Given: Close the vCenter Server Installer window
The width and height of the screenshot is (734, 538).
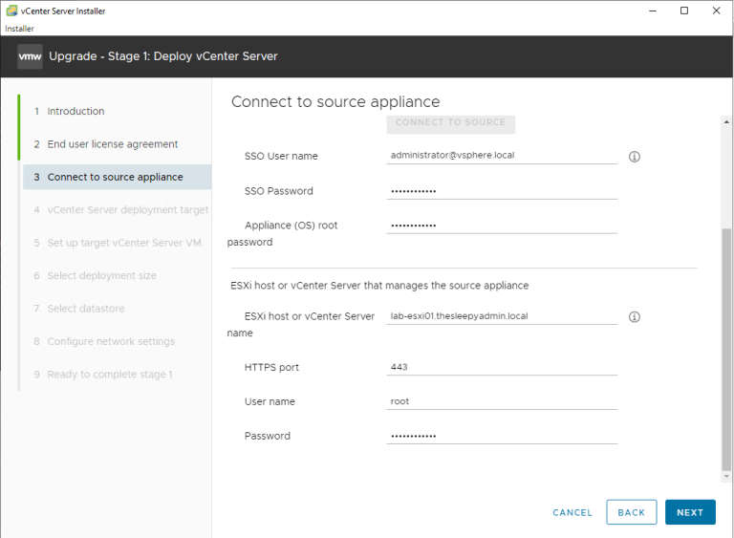Looking at the screenshot, I should click(716, 11).
